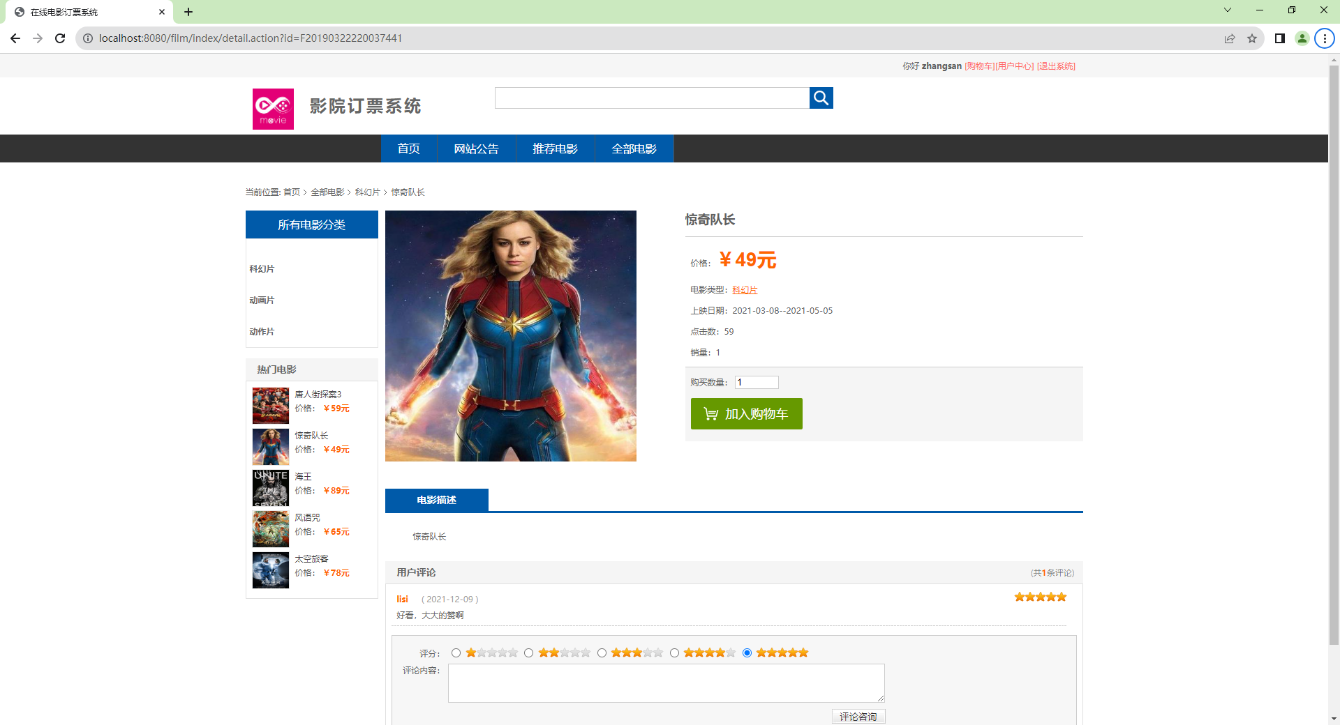Open 全部电影 in the navigation bar
Image resolution: width=1340 pixels, height=725 pixels.
[634, 148]
